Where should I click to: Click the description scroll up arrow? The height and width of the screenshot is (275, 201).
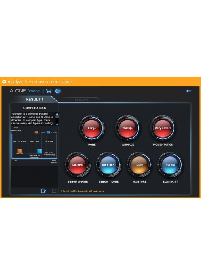(x=57, y=114)
